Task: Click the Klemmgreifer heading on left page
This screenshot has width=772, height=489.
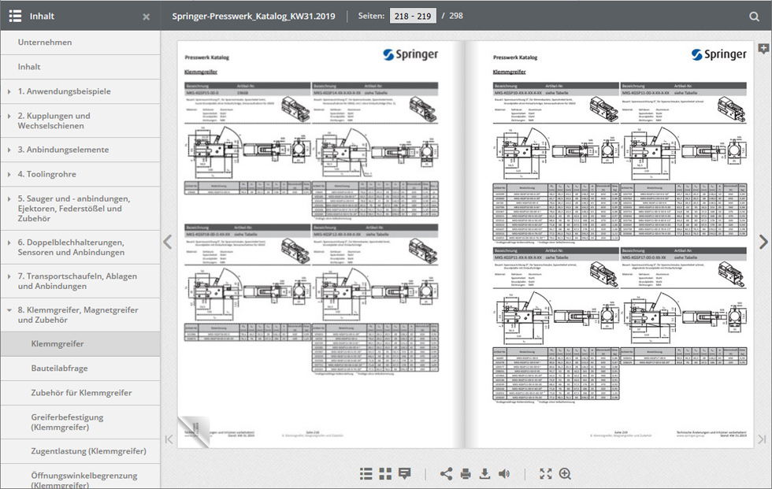Action: coord(201,72)
